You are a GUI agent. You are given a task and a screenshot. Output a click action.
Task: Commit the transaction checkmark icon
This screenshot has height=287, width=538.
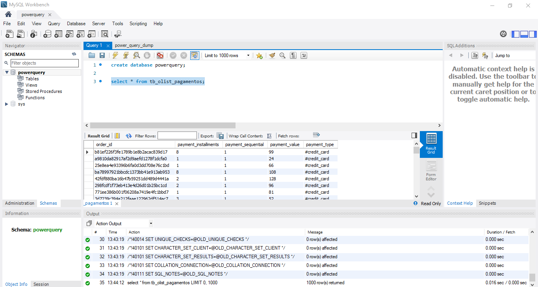coord(173,56)
